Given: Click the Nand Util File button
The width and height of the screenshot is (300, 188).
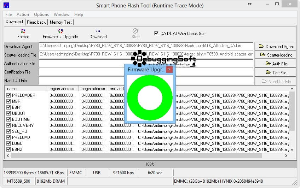Looking at the screenshot, I should (275, 81).
